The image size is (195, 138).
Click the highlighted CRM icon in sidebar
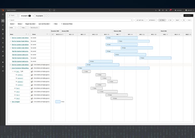click(3, 21)
